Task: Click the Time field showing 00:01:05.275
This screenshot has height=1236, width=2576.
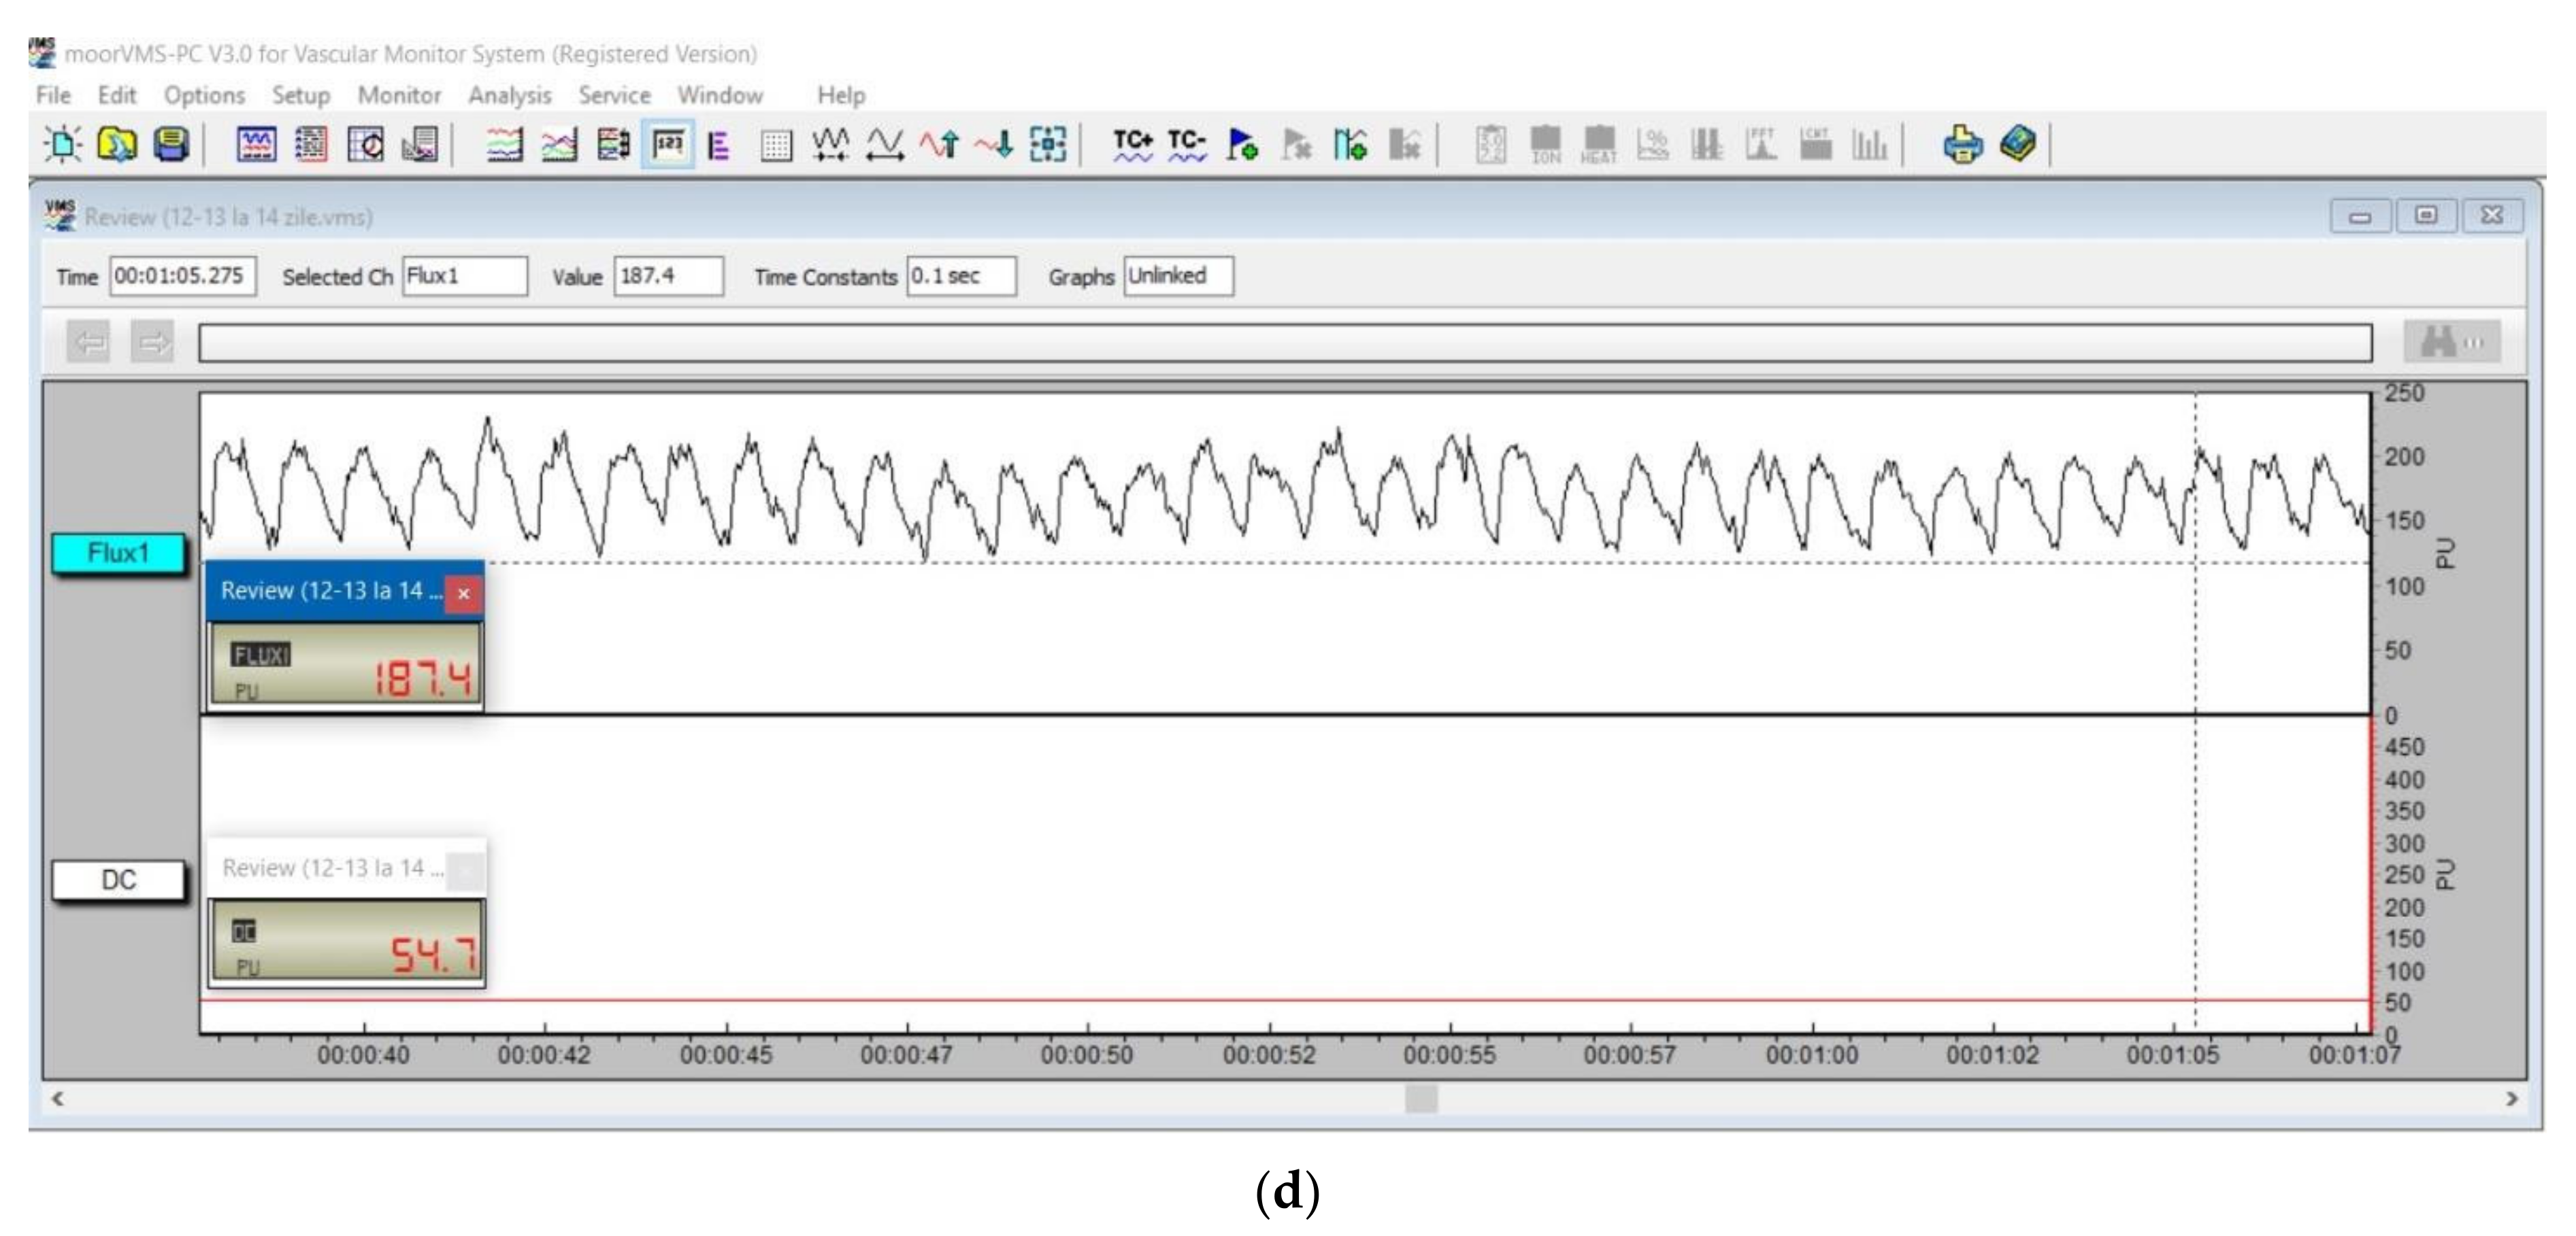Action: coord(182,277)
